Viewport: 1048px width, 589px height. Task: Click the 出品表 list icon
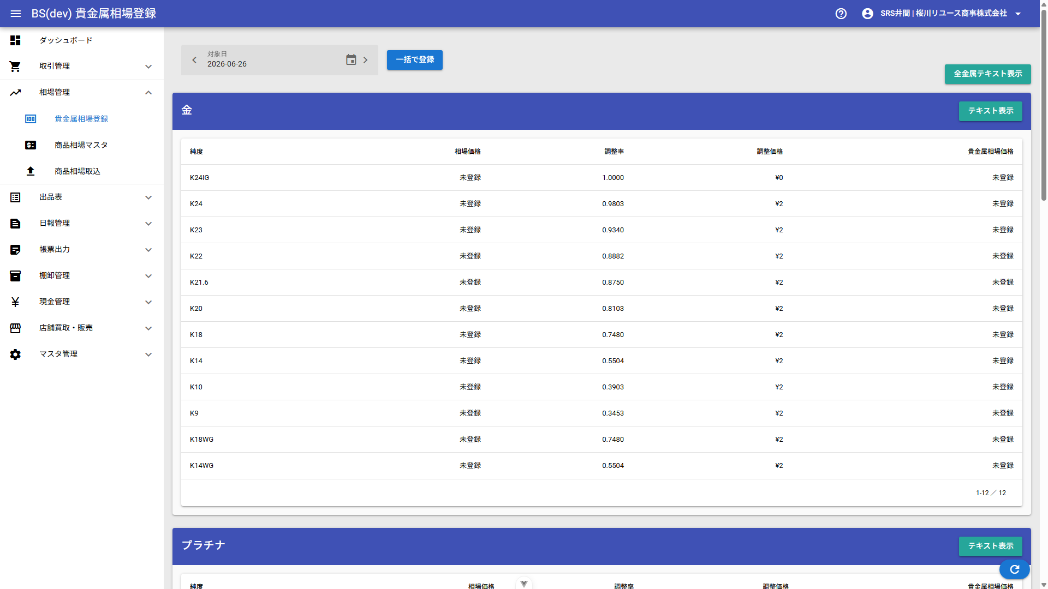15,197
